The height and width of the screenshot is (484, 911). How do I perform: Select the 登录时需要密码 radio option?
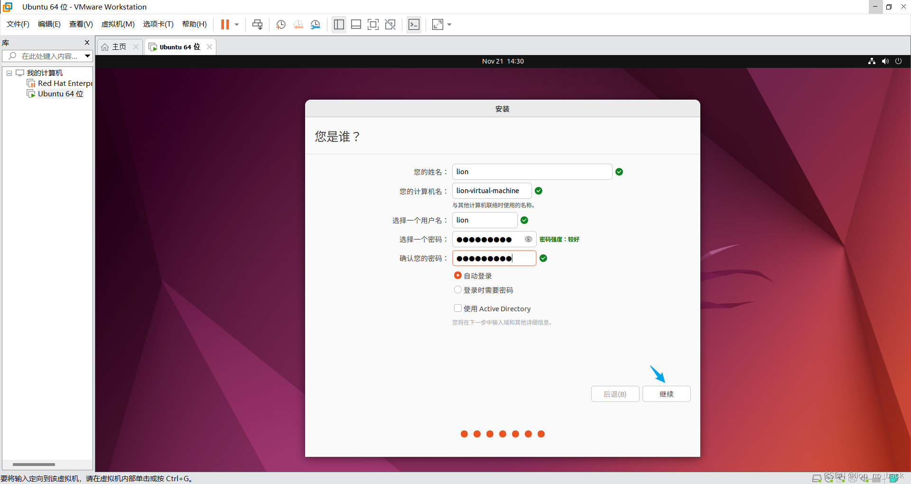[x=458, y=289]
